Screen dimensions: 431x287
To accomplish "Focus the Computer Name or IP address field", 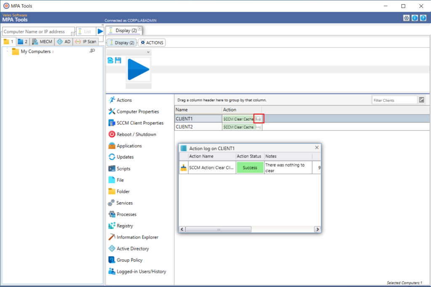I will coord(38,31).
